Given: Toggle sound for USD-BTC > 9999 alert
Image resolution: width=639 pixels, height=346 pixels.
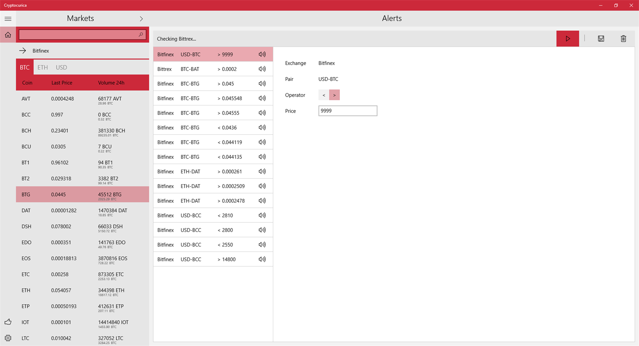Looking at the screenshot, I should point(262,54).
